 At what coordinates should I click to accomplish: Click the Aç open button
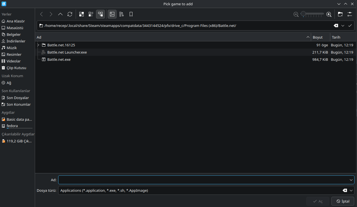(x=318, y=201)
